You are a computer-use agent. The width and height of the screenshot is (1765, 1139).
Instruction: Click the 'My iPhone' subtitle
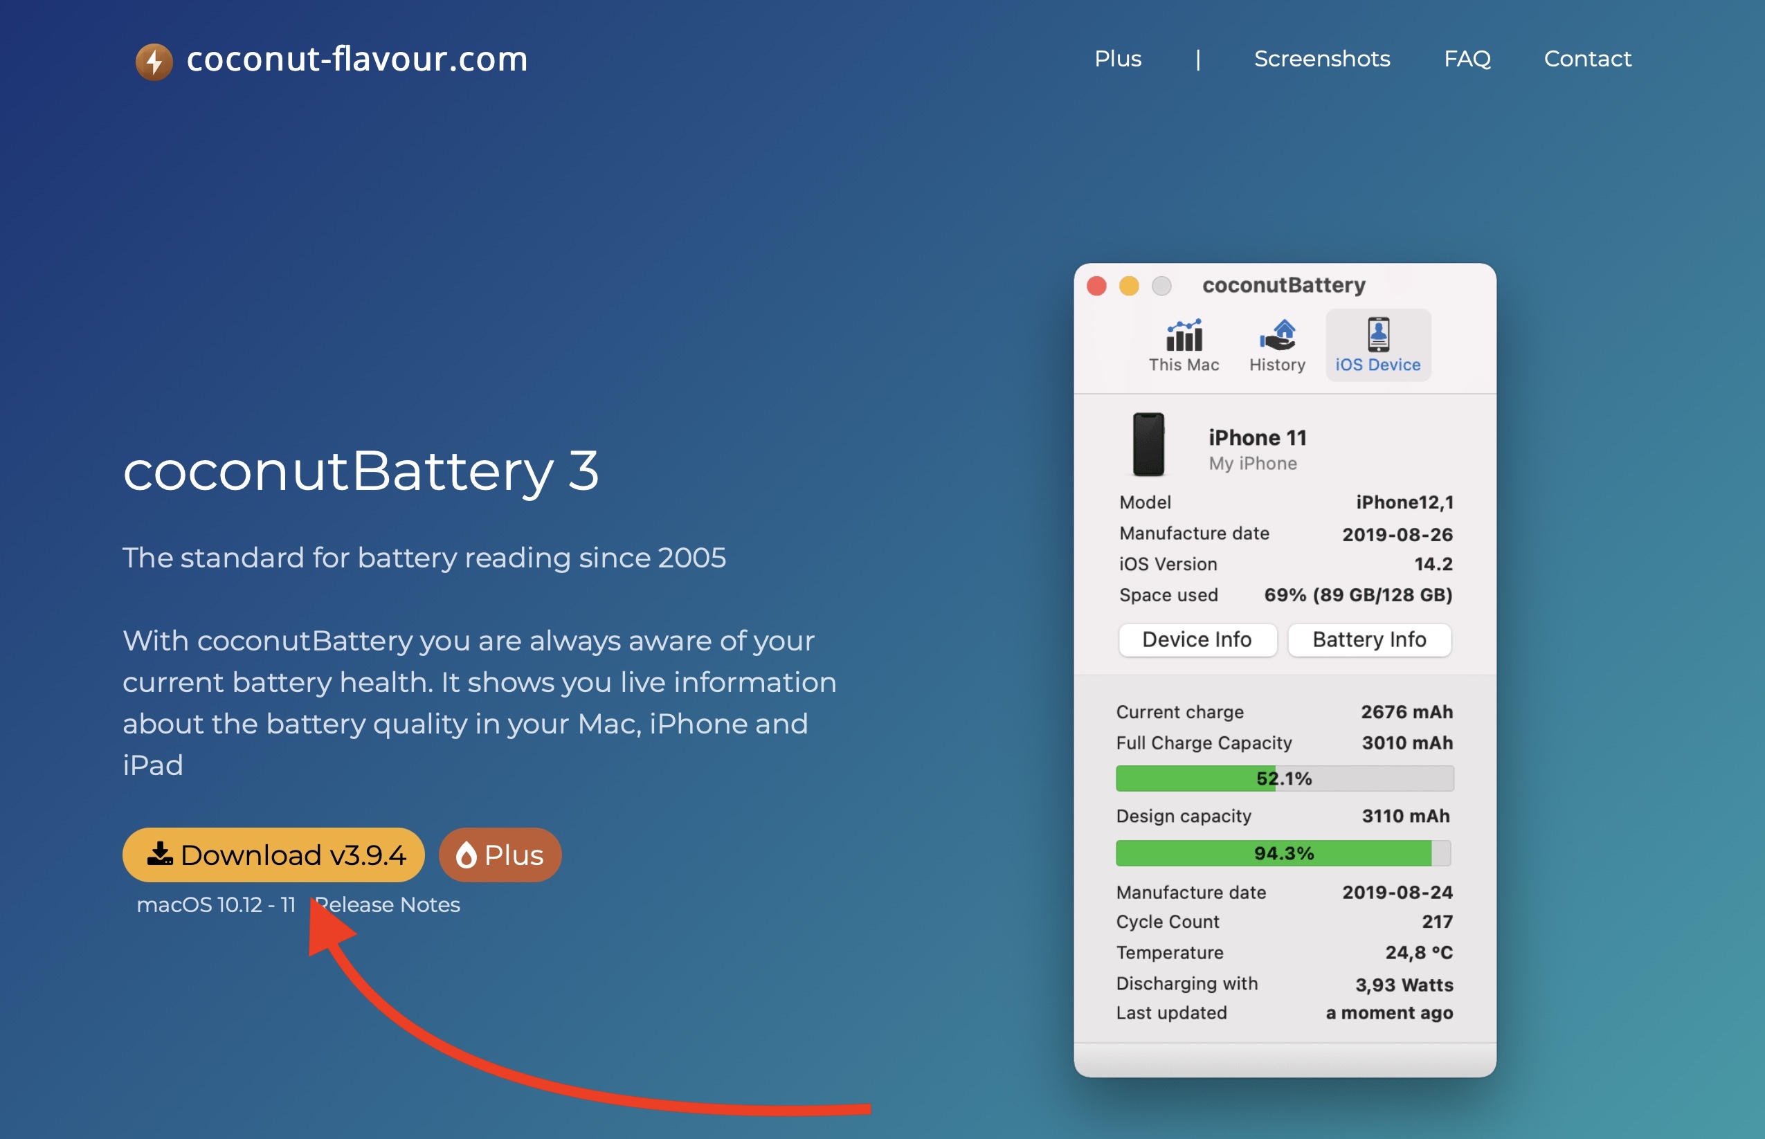click(x=1252, y=464)
